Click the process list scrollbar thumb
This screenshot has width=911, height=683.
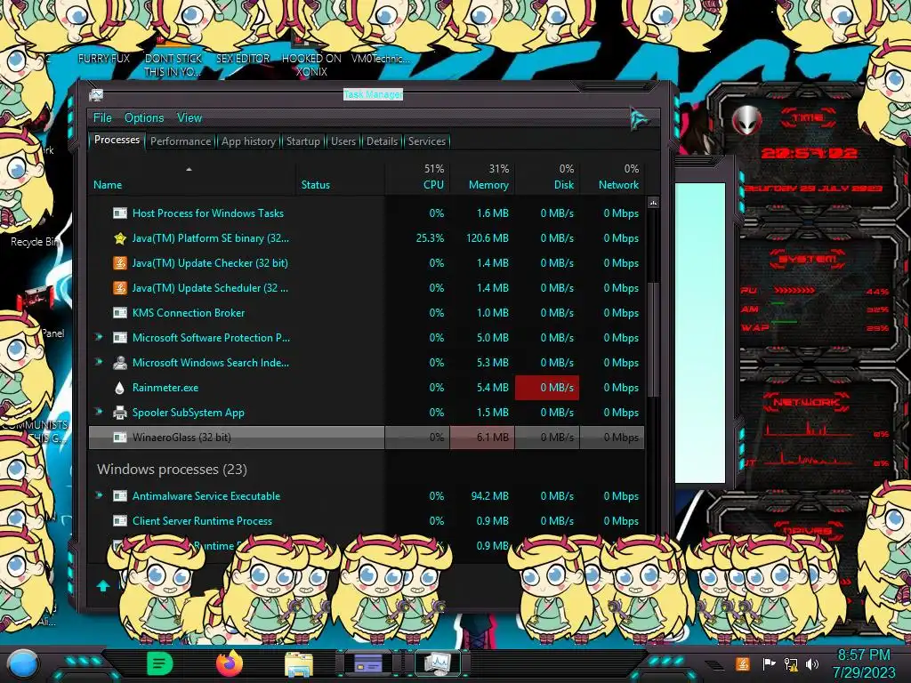(653, 339)
